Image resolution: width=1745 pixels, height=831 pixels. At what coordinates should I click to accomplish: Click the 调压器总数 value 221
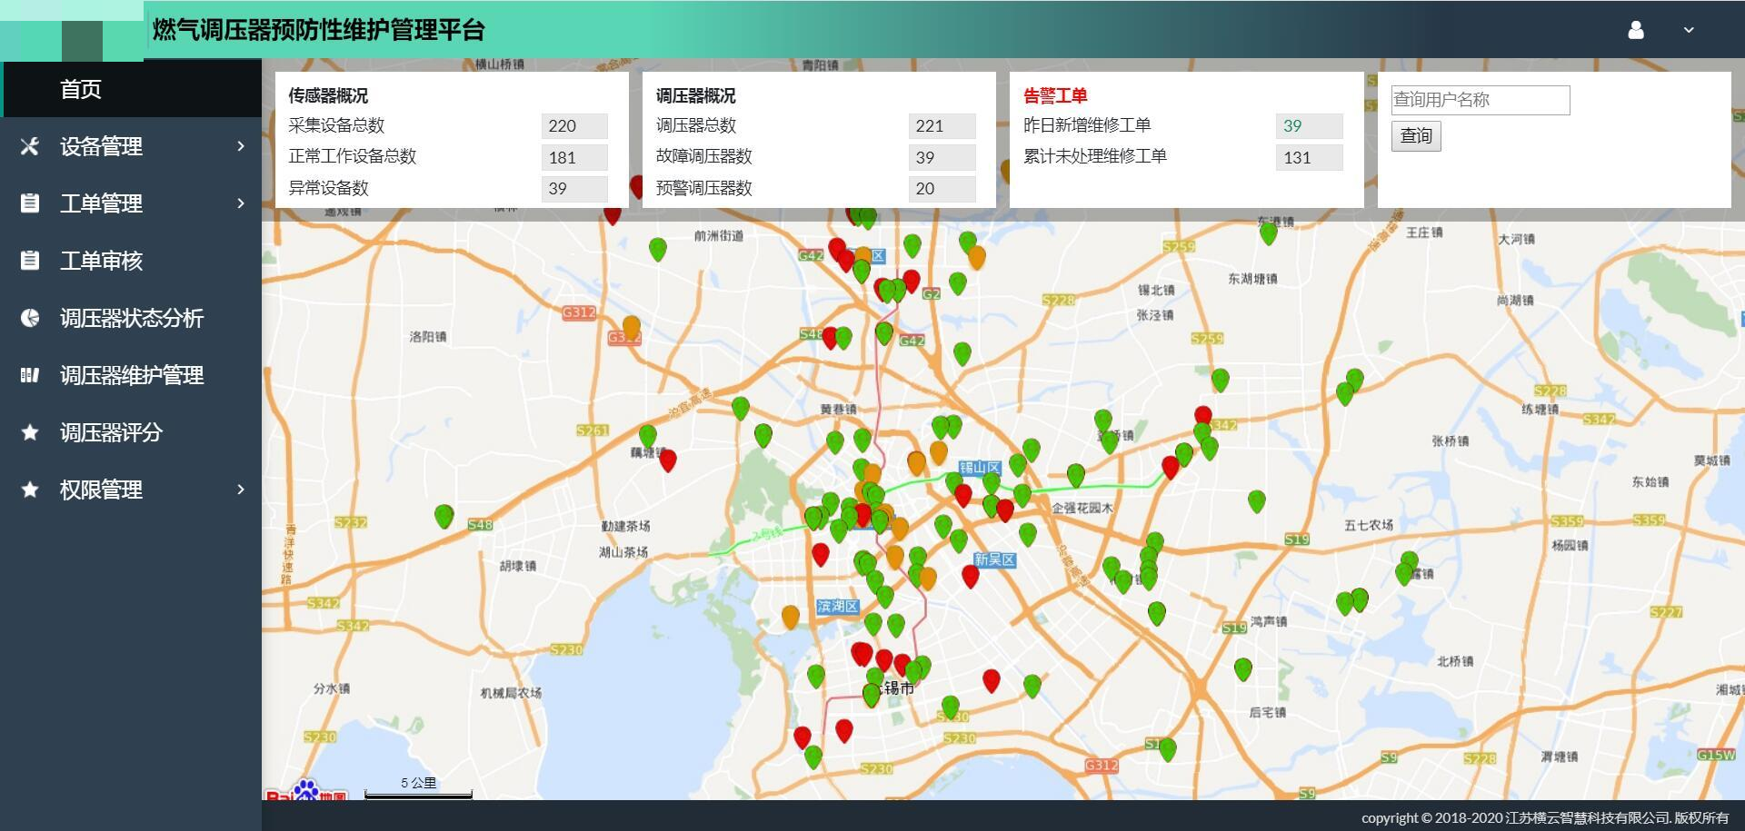click(942, 126)
